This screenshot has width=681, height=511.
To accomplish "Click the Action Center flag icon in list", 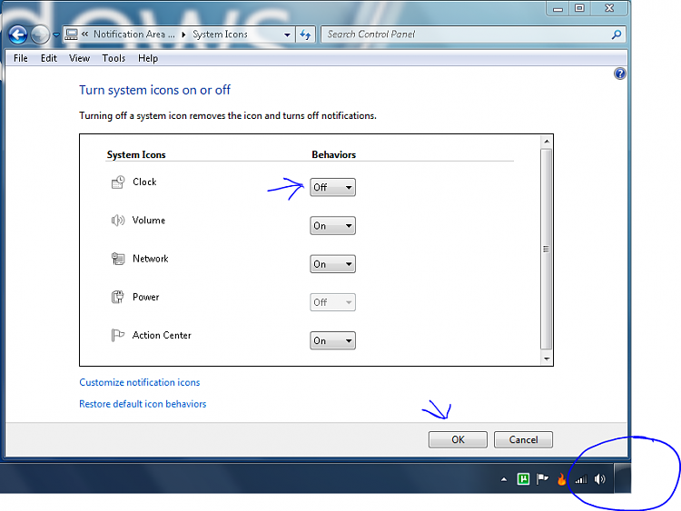I will pos(118,335).
